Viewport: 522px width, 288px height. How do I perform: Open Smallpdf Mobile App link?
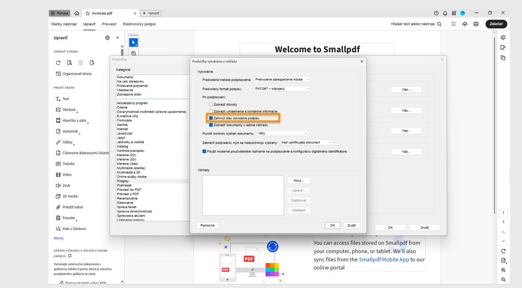tap(384, 260)
